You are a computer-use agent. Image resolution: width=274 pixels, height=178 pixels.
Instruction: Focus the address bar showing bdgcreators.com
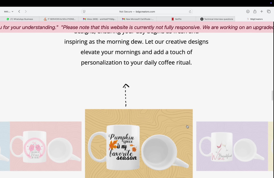coord(137,12)
